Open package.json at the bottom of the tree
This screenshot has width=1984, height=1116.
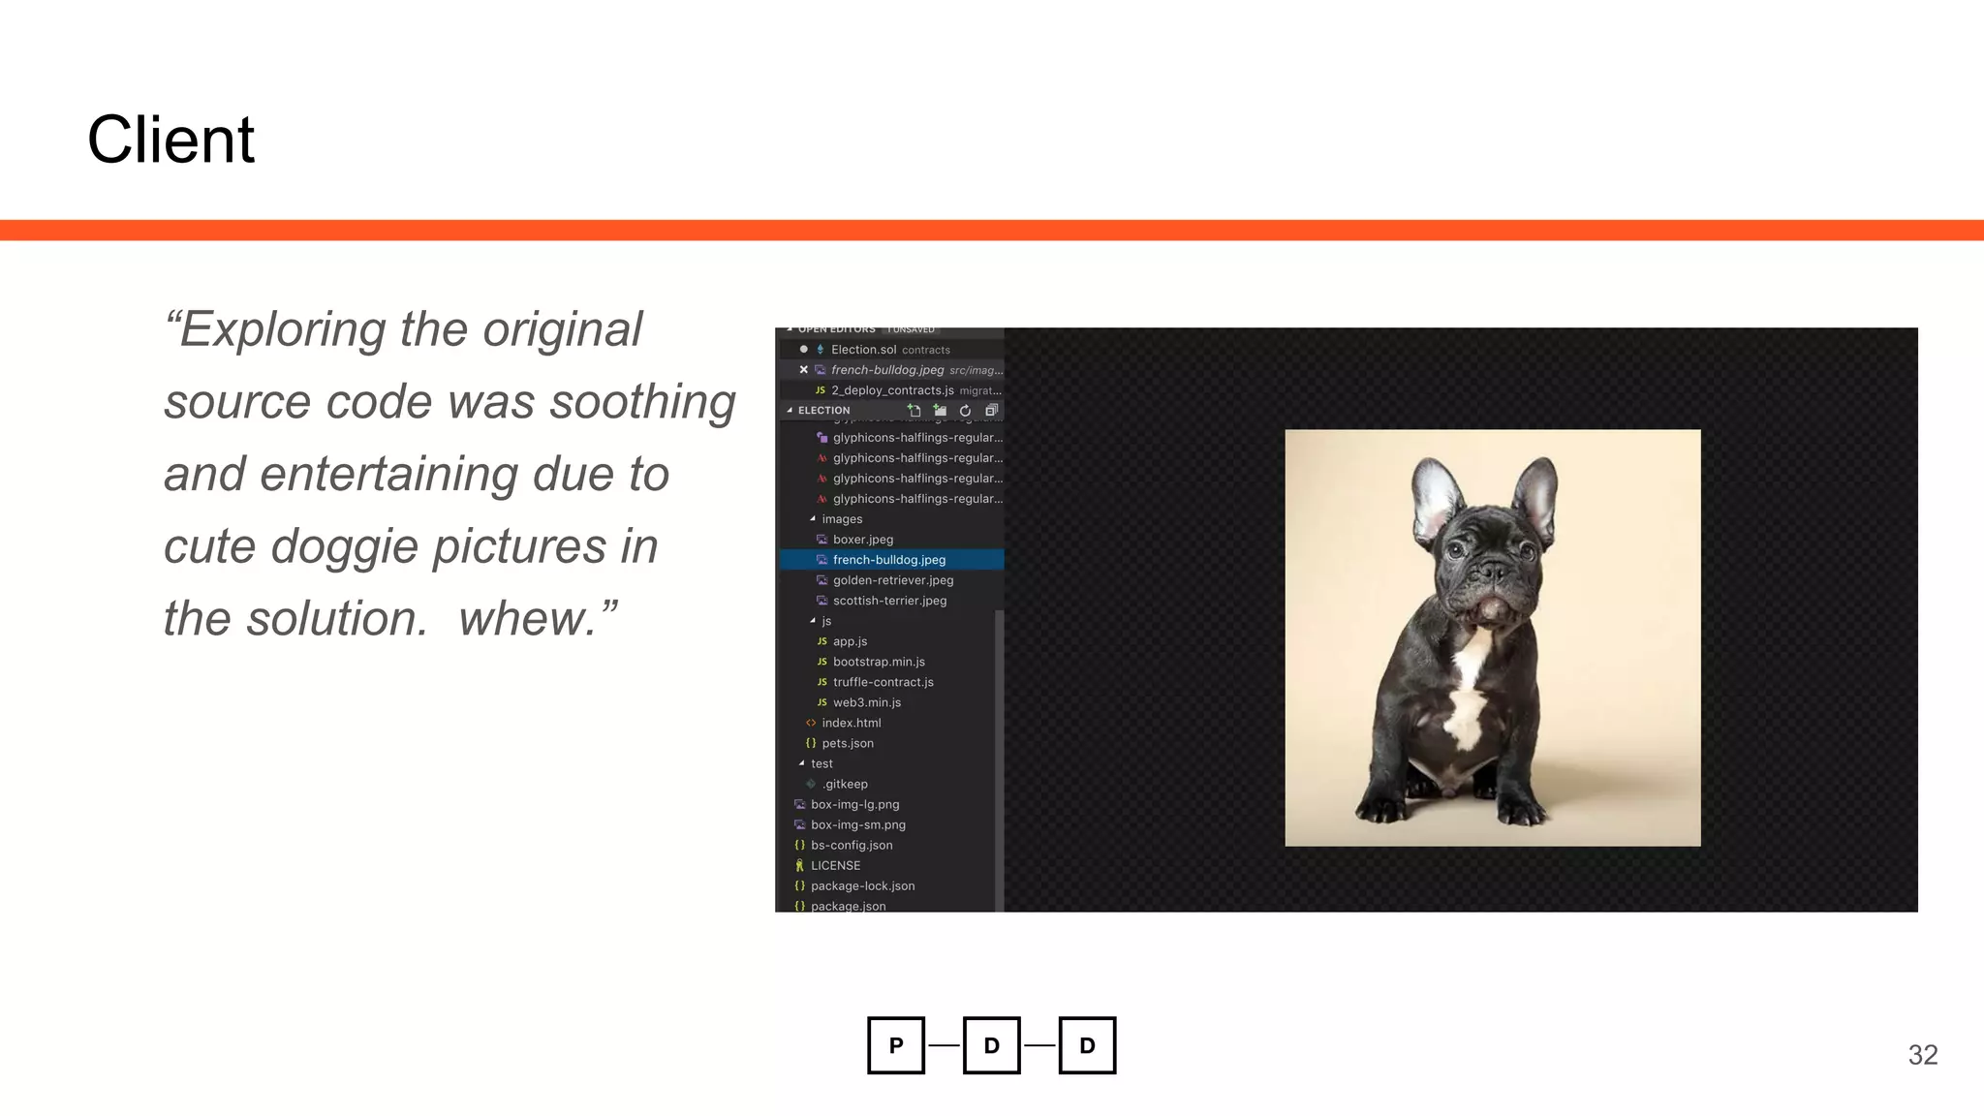887,905
